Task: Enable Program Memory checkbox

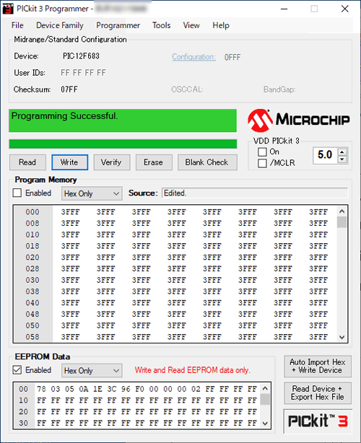Action: [x=17, y=193]
